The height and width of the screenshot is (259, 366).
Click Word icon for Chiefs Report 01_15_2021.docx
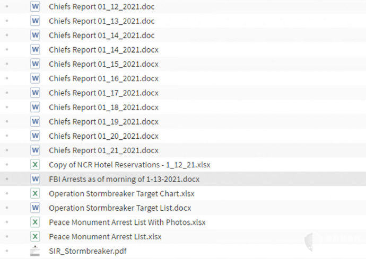point(35,64)
